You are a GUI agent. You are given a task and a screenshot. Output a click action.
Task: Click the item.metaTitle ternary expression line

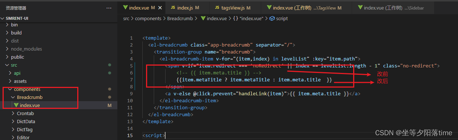[x=254, y=80]
